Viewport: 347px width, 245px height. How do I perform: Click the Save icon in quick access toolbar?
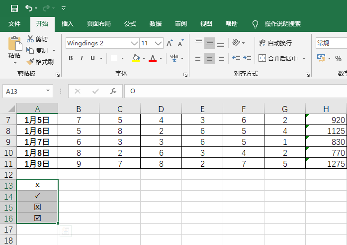(x=14, y=8)
